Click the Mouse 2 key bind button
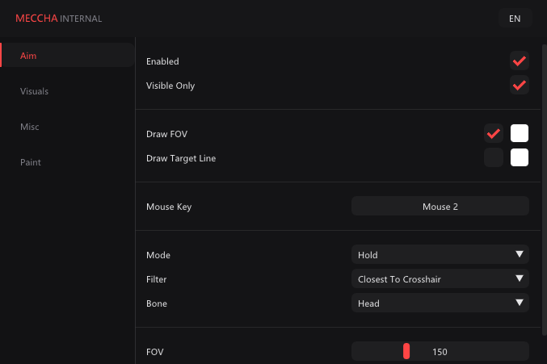547x364 pixels. click(440, 206)
